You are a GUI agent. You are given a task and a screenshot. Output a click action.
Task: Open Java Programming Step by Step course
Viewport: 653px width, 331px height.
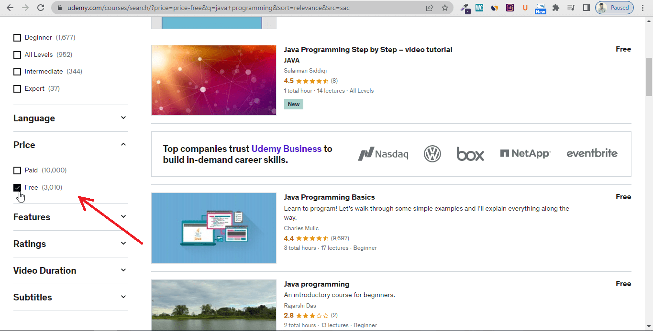[x=368, y=50]
